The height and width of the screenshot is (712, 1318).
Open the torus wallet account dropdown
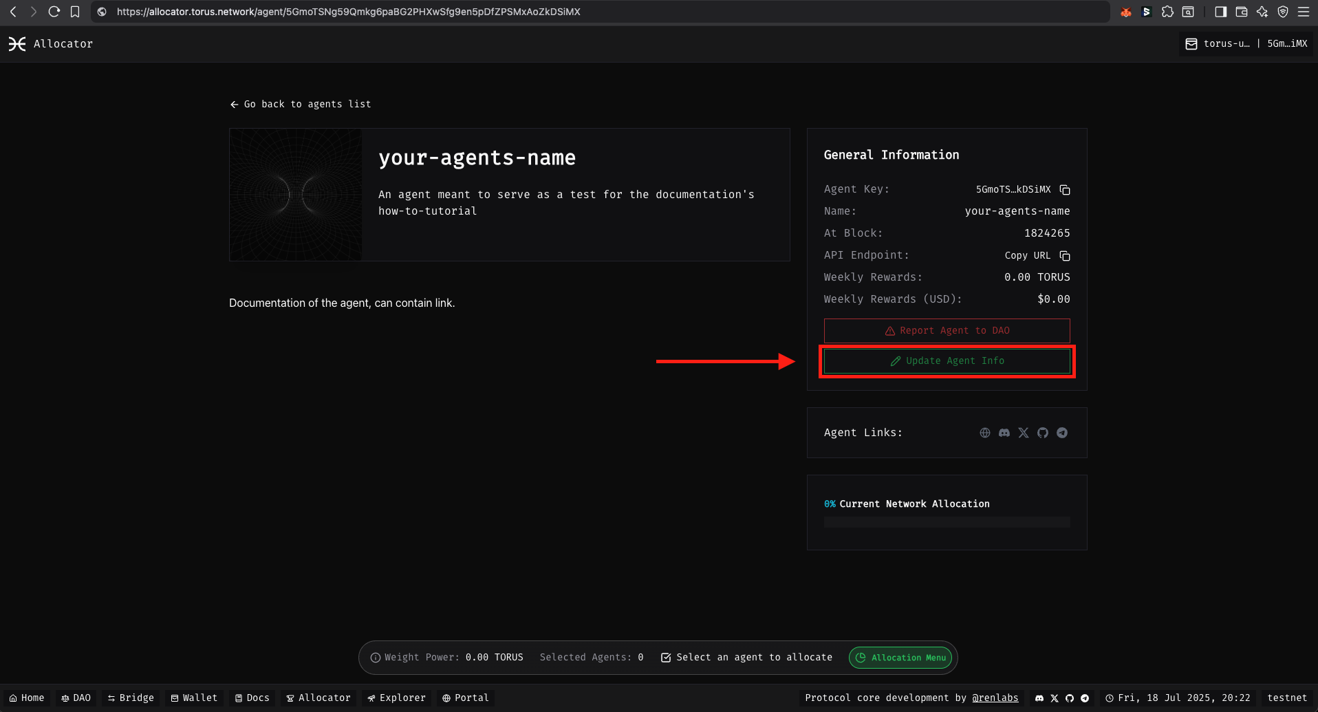pyautogui.click(x=1246, y=43)
